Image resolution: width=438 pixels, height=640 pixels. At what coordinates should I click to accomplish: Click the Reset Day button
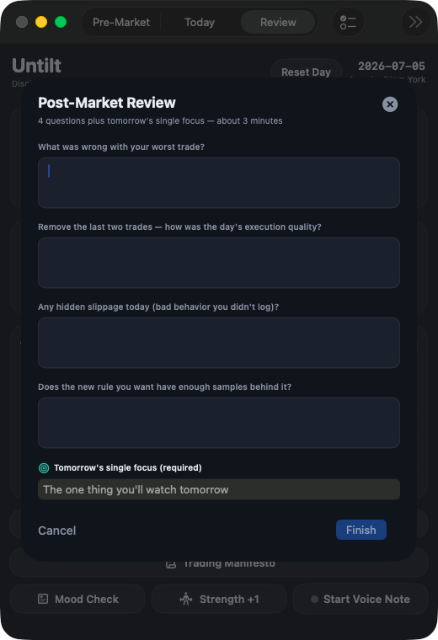[306, 72]
